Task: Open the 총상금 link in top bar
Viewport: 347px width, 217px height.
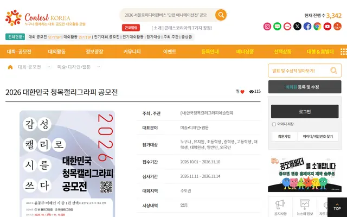Action: coord(187,37)
